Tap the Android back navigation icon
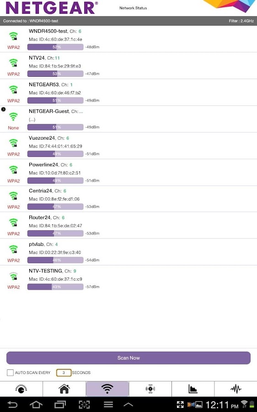 (12, 404)
